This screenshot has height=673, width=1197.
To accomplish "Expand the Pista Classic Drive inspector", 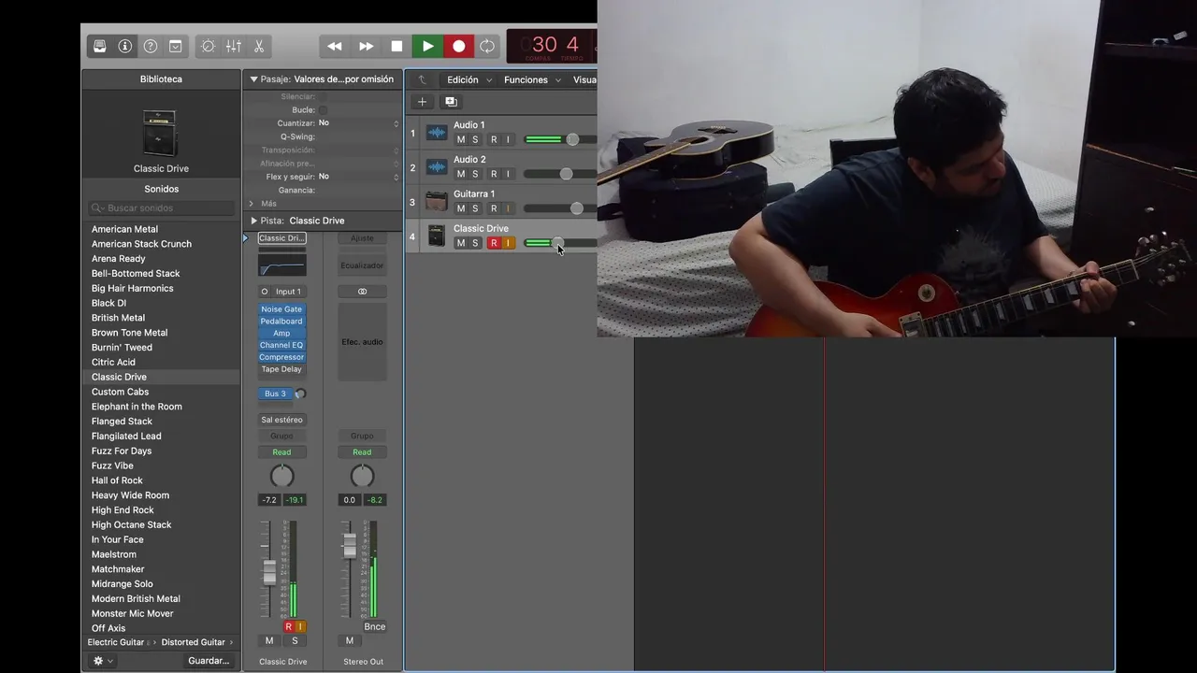I will pos(253,221).
